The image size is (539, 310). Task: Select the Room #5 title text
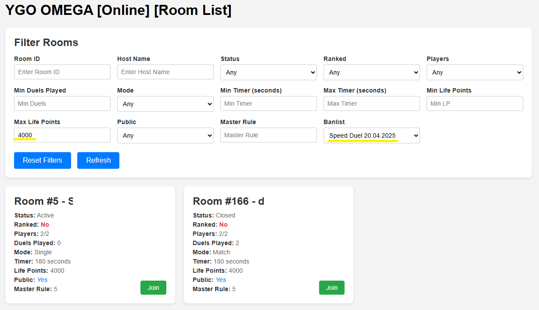(43, 201)
